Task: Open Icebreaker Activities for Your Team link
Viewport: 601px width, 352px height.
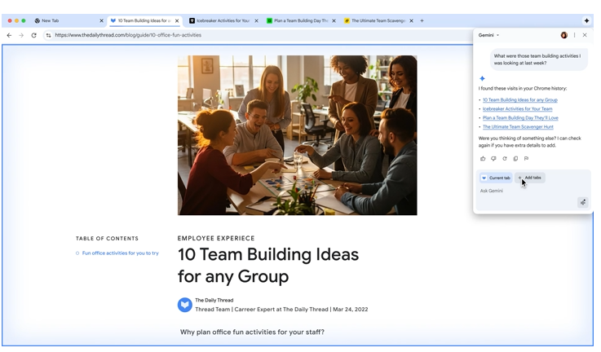Action: (x=517, y=109)
